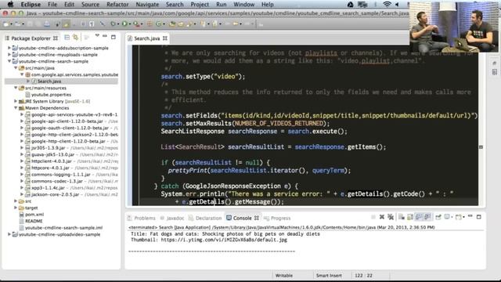Click the New Java Class toolbar icon
Screen dimensions: 501x282
(158, 23)
